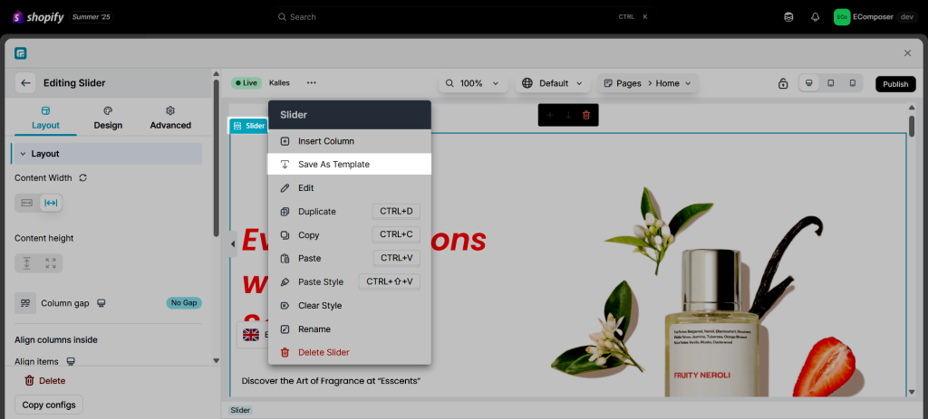Click the down arrow in slider toolbar

[568, 115]
